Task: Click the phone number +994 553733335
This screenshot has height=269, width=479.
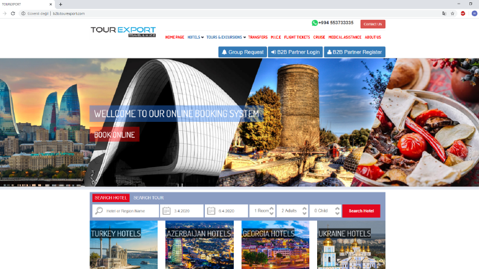Action: pyautogui.click(x=336, y=23)
